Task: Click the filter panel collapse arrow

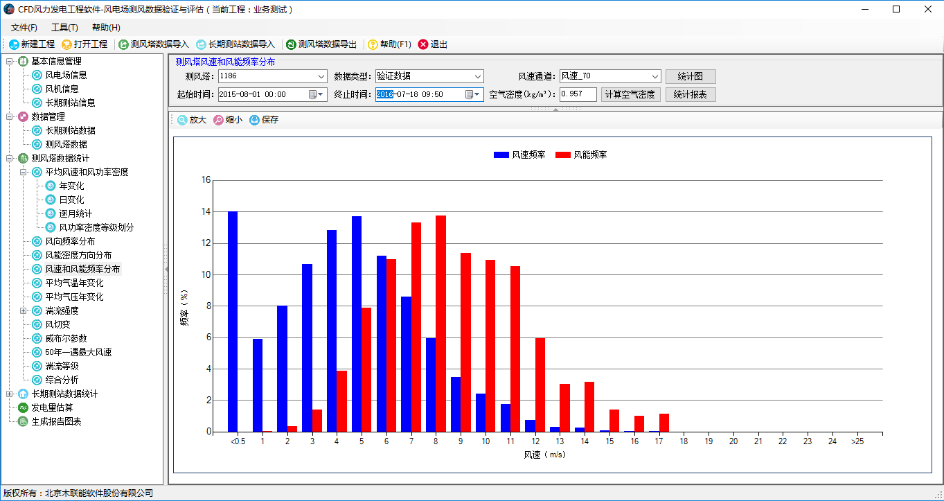Action: [x=555, y=109]
